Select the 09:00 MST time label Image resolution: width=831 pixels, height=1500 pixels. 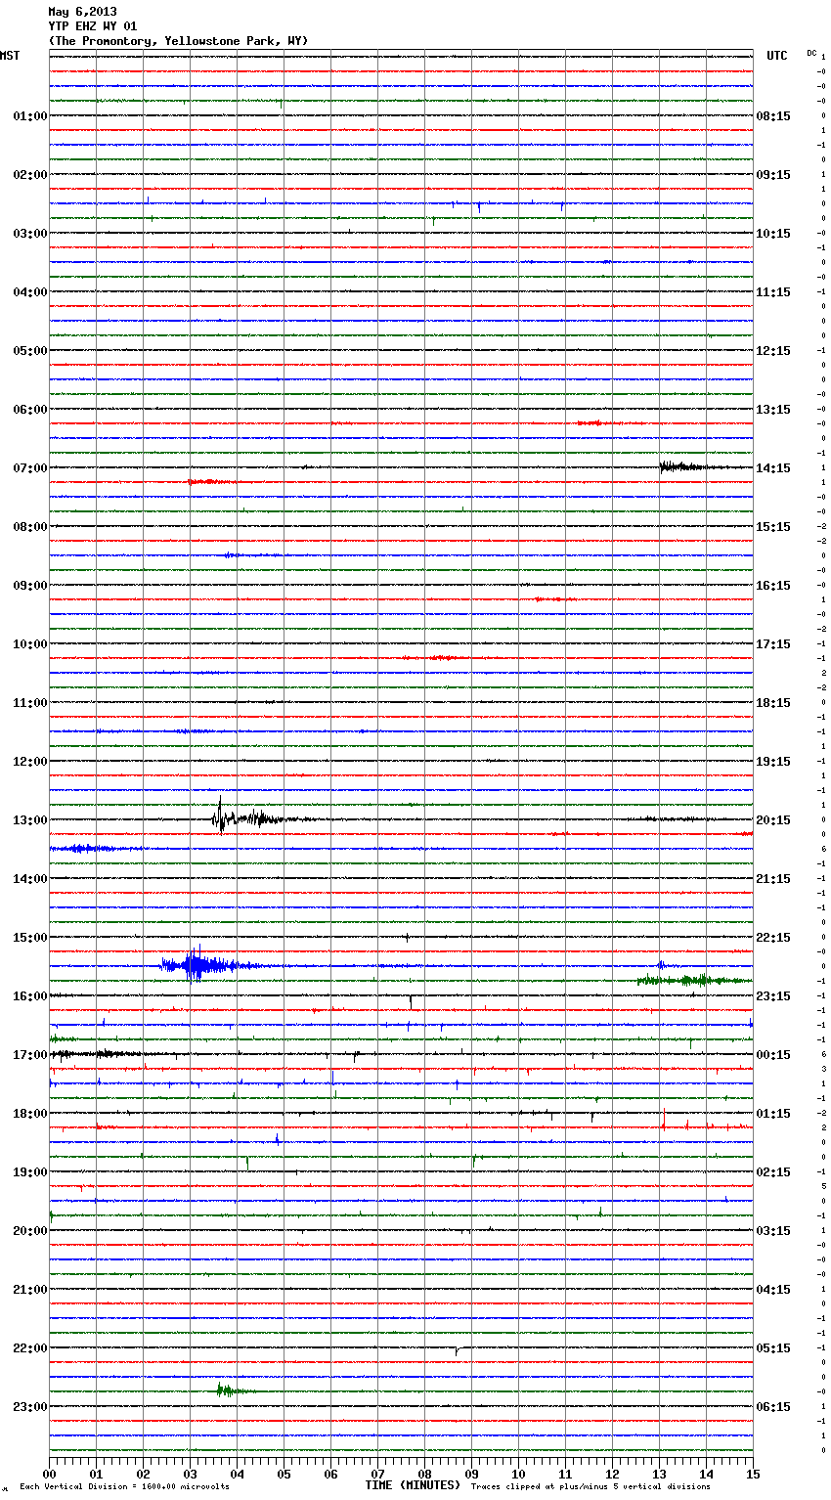30,586
